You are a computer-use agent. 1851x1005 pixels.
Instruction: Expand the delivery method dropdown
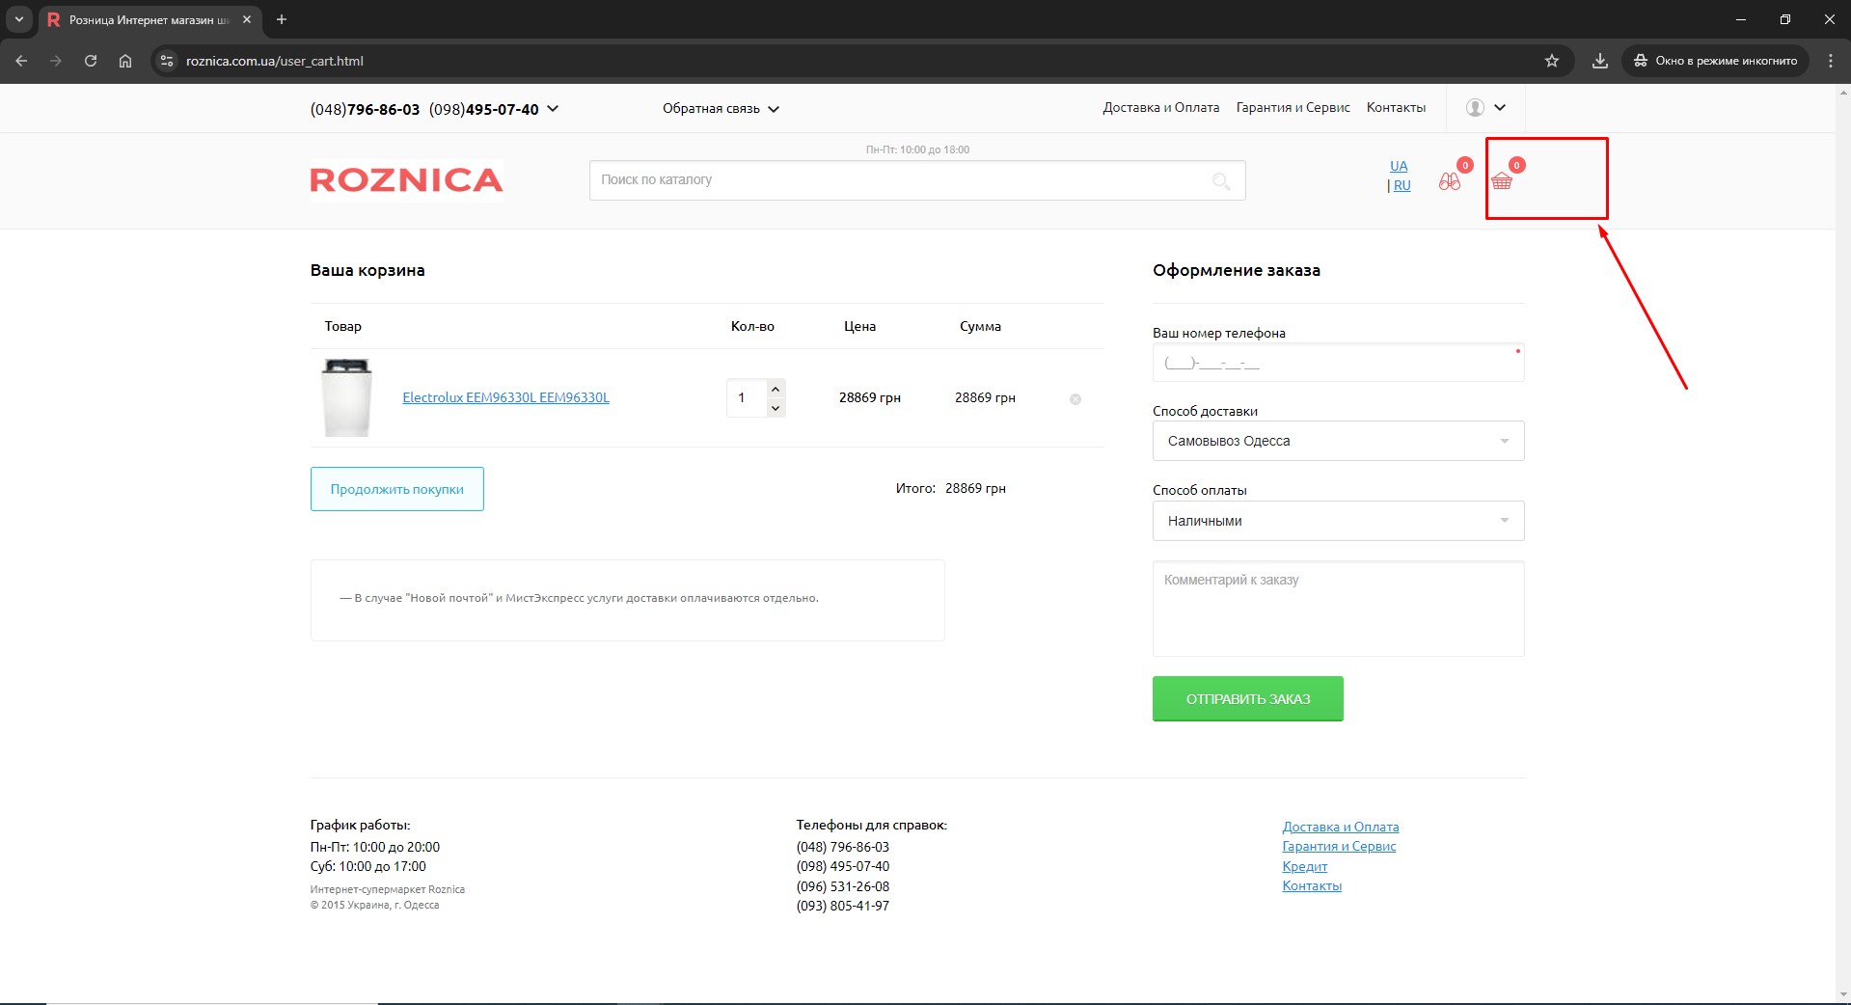point(1338,441)
